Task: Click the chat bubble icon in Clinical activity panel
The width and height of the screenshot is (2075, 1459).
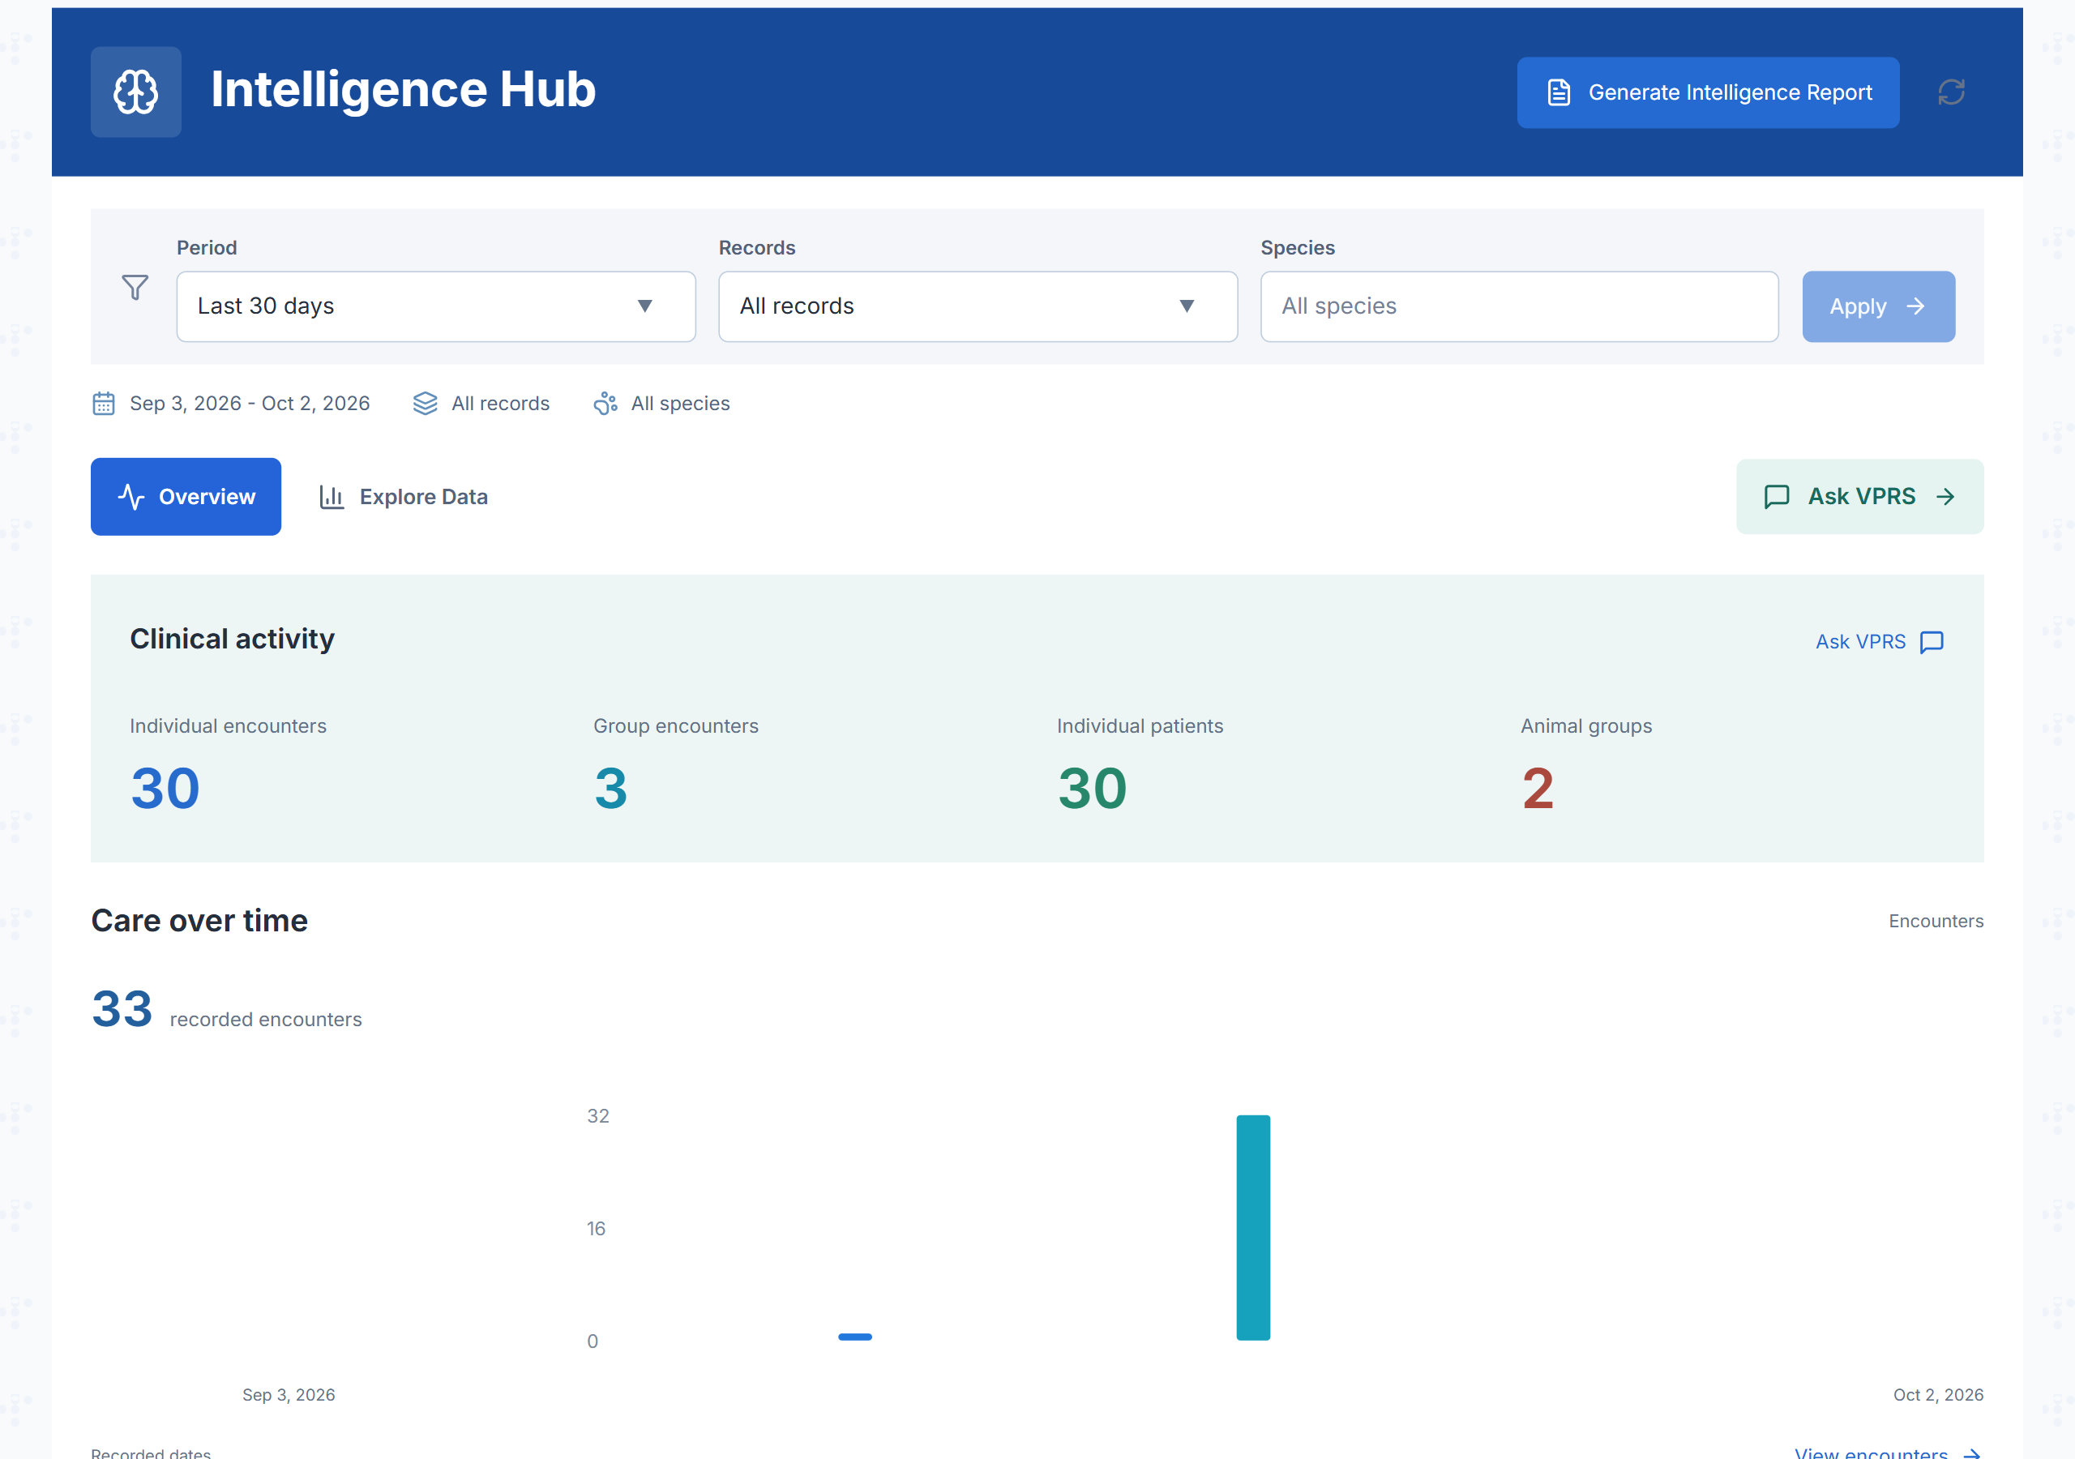Action: tap(1932, 642)
